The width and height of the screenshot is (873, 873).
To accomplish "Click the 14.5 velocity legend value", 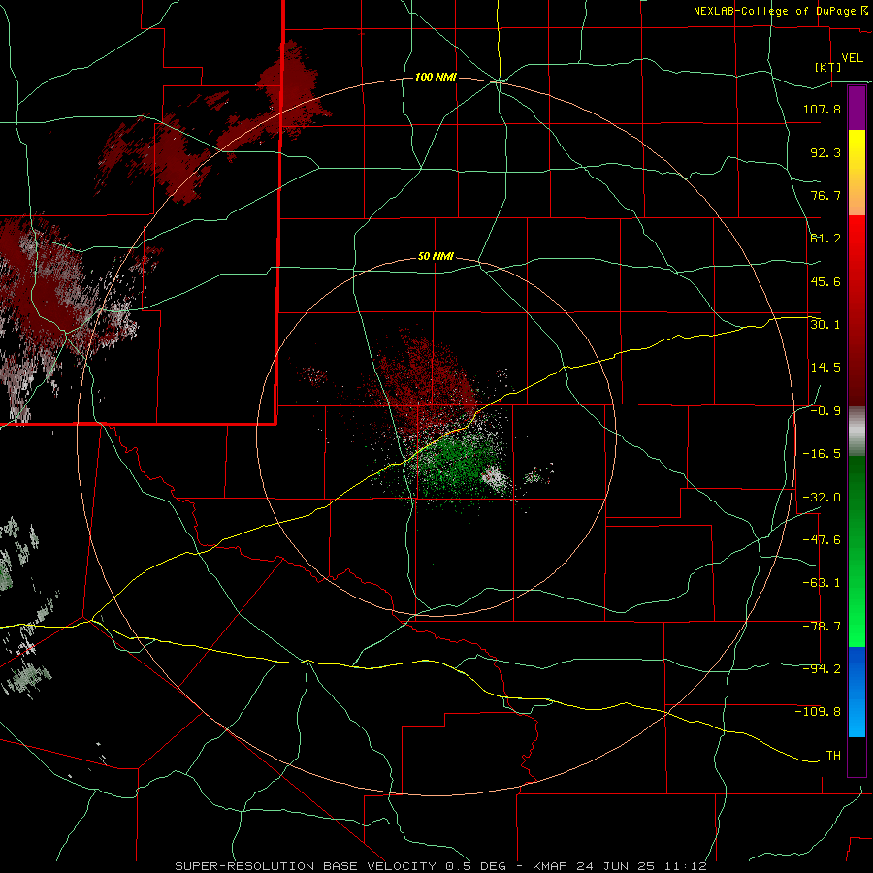I will pyautogui.click(x=825, y=368).
